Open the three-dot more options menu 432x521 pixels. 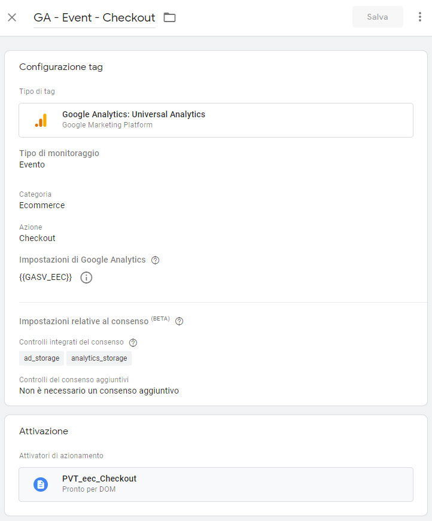point(420,17)
